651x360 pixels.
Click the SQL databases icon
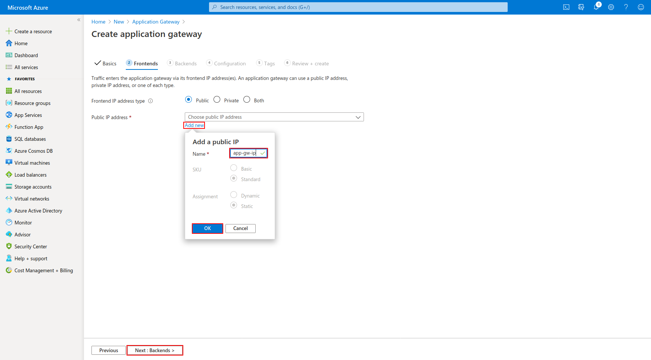tap(9, 139)
